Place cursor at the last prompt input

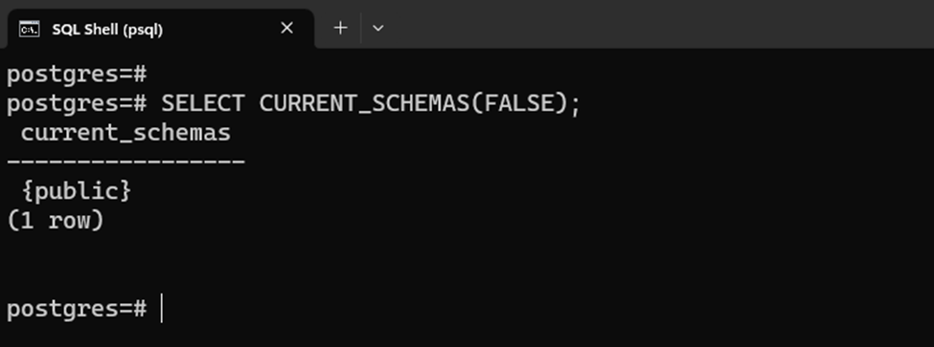click(x=162, y=309)
